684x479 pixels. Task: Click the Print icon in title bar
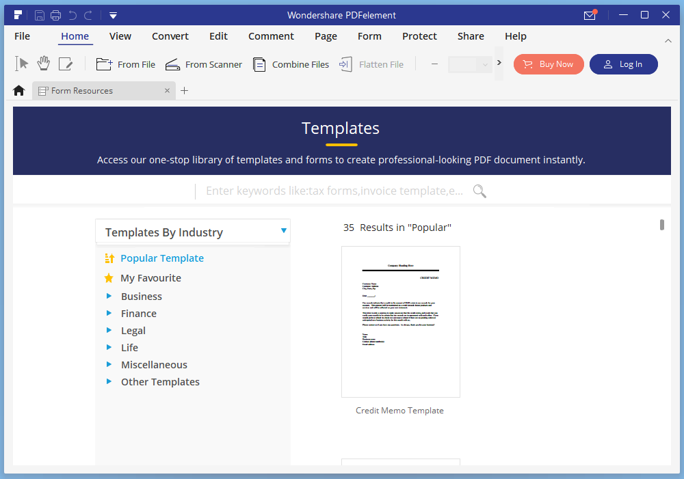(x=56, y=15)
